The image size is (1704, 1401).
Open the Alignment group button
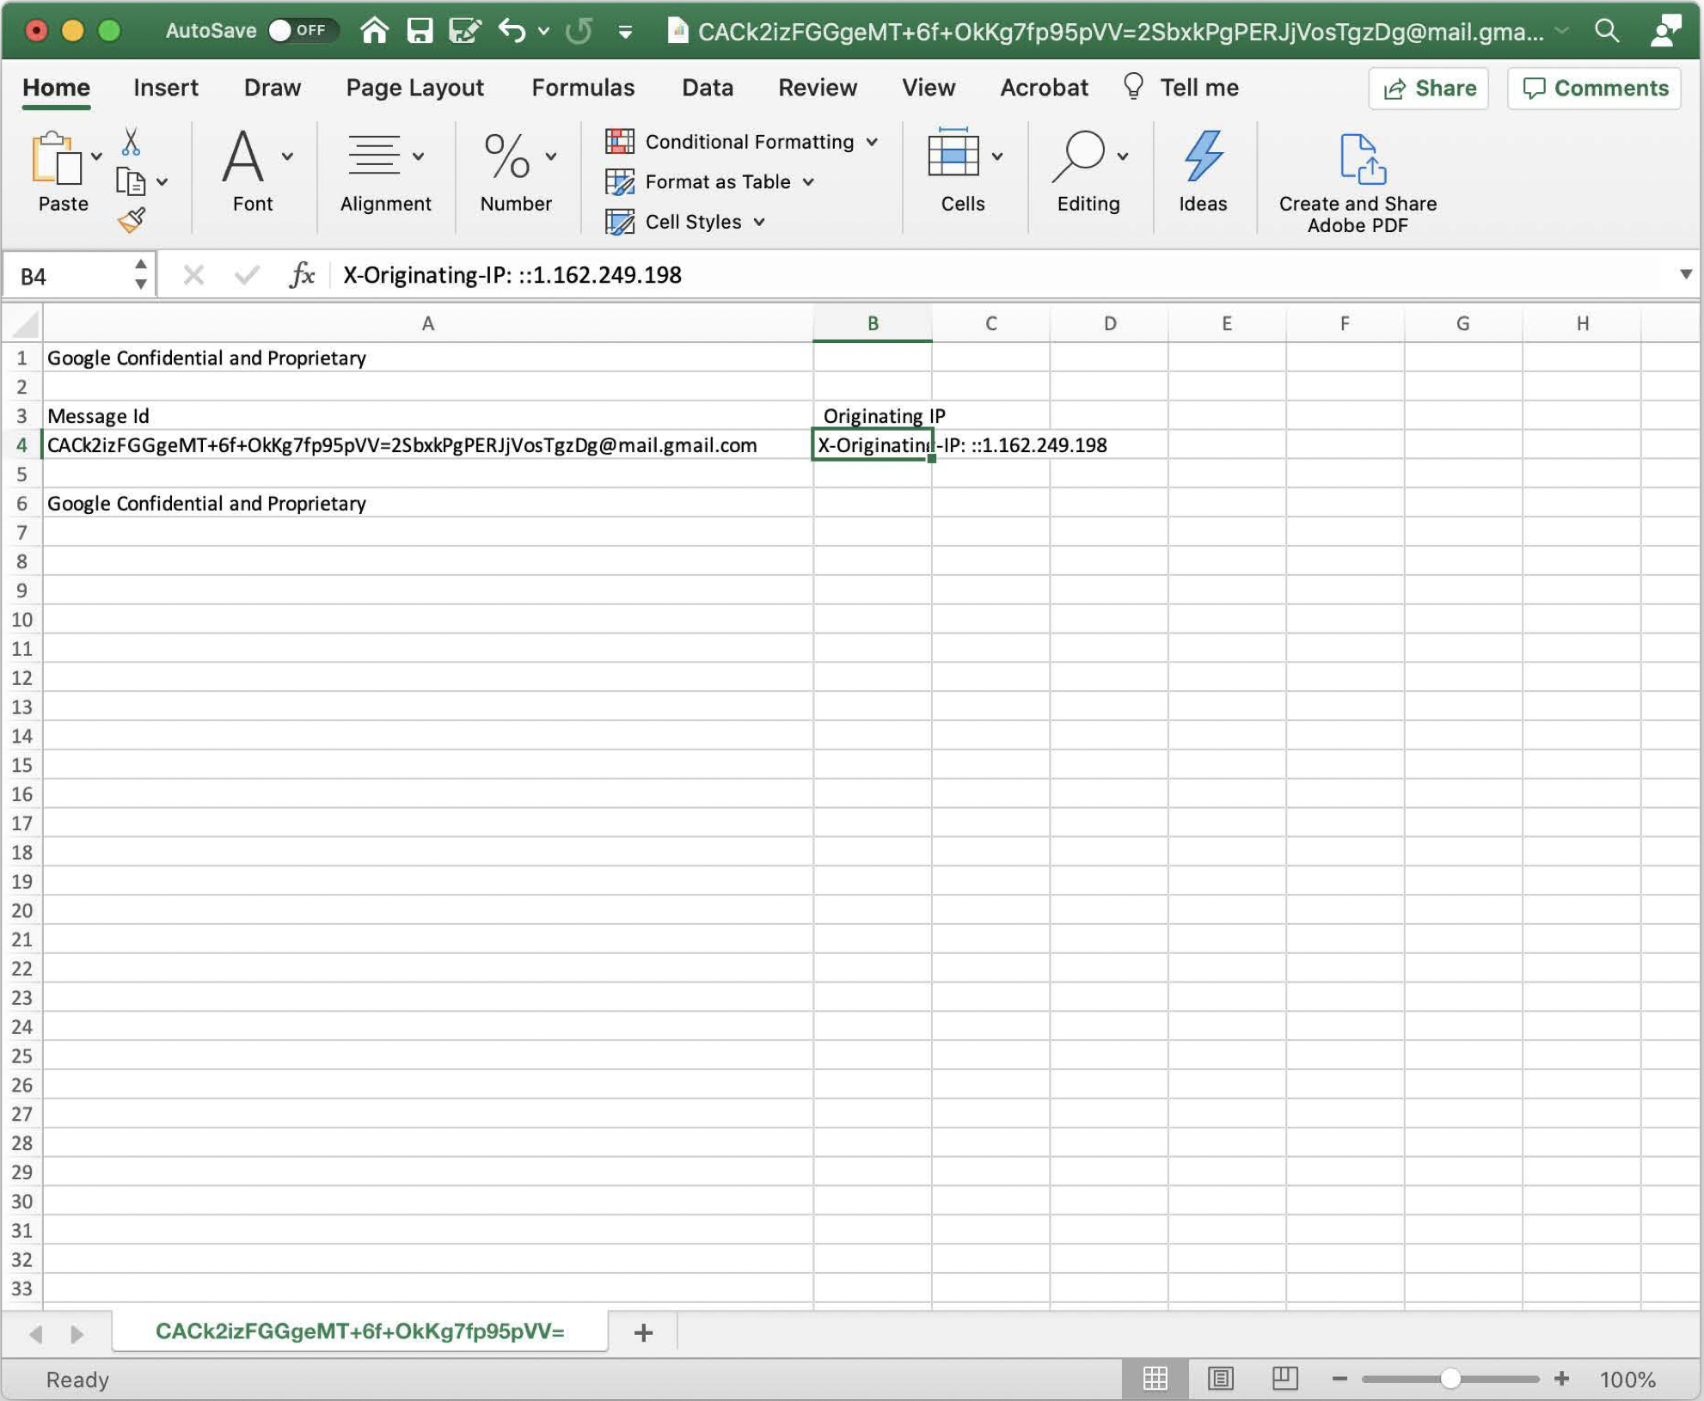pyautogui.click(x=385, y=172)
